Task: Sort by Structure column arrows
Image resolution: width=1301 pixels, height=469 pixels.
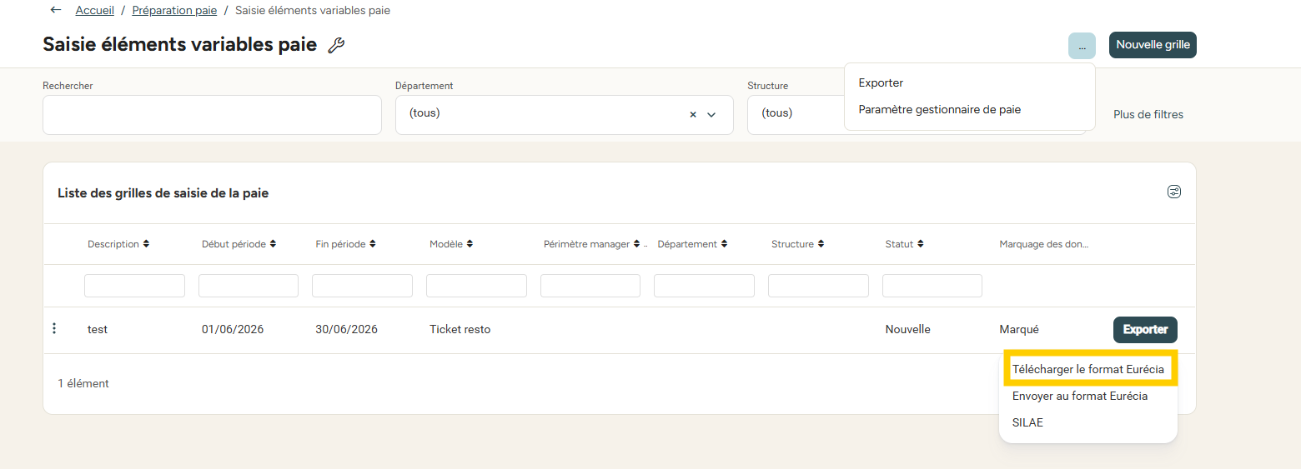Action: (821, 244)
